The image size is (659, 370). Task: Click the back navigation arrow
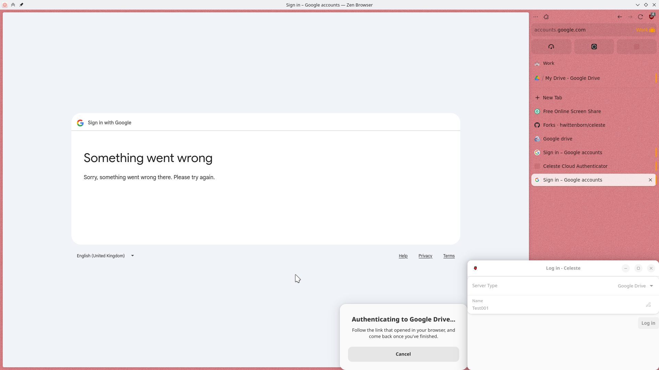[620, 16]
